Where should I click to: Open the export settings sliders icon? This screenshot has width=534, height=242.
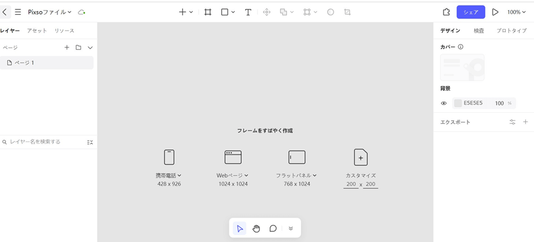tap(512, 122)
